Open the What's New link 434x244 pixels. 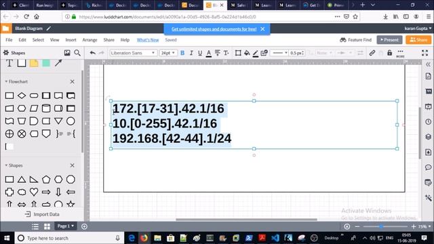(148, 40)
